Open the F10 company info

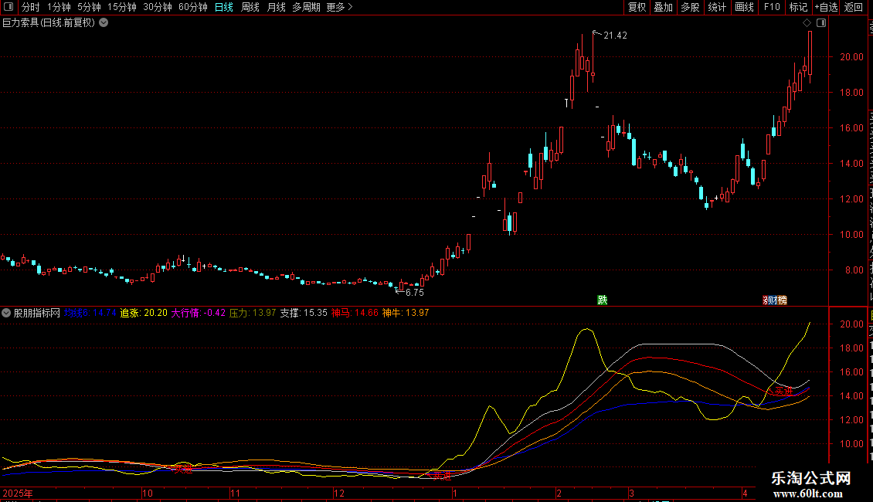pos(772,7)
